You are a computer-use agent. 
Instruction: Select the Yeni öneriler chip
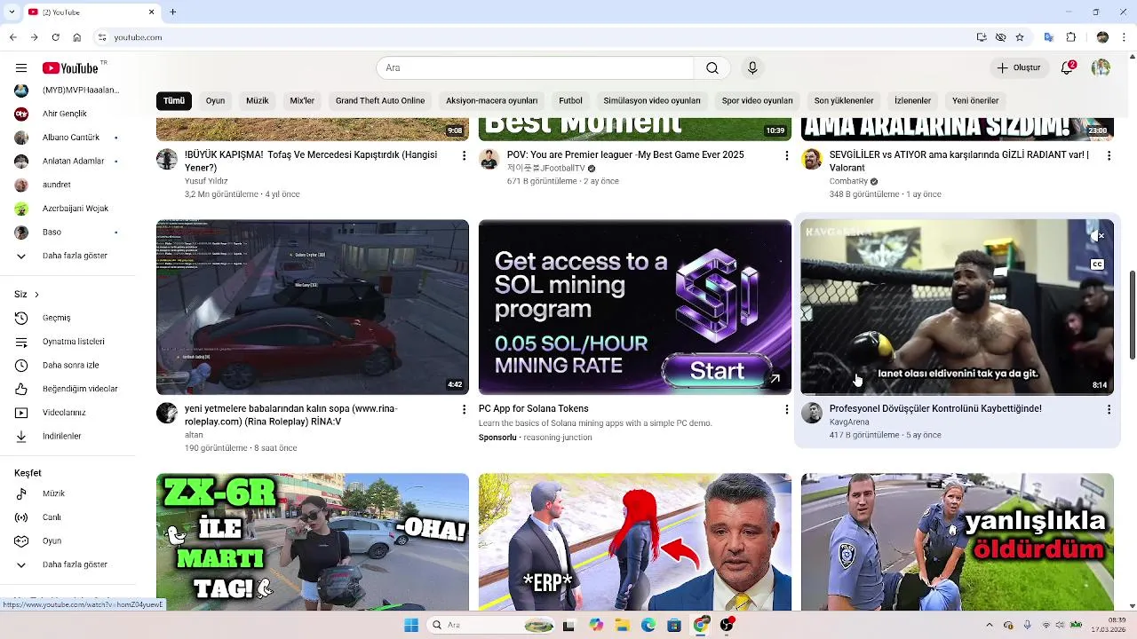975,100
